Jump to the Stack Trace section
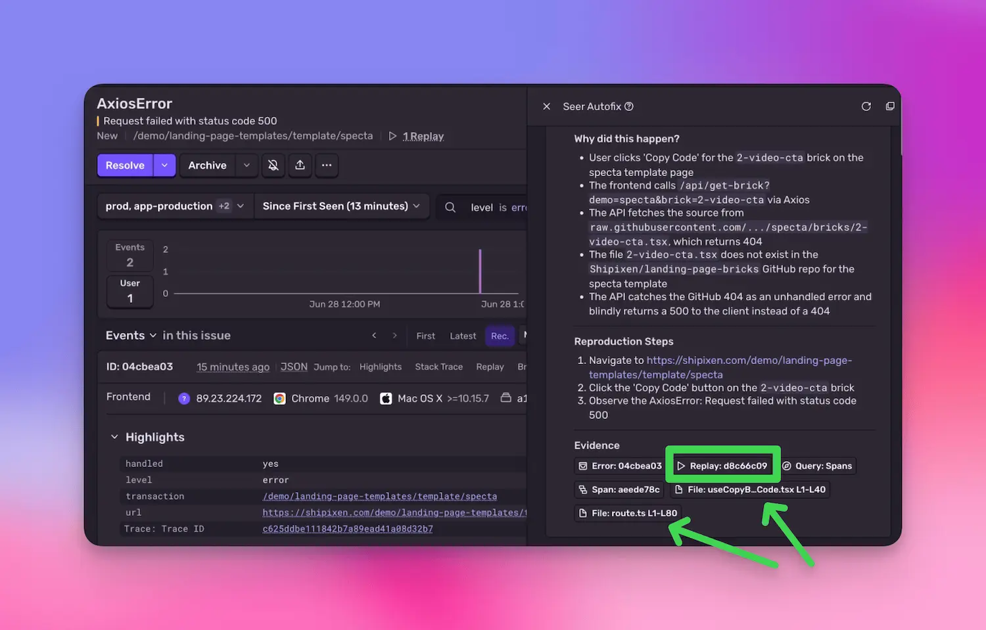The image size is (986, 630). 439,367
